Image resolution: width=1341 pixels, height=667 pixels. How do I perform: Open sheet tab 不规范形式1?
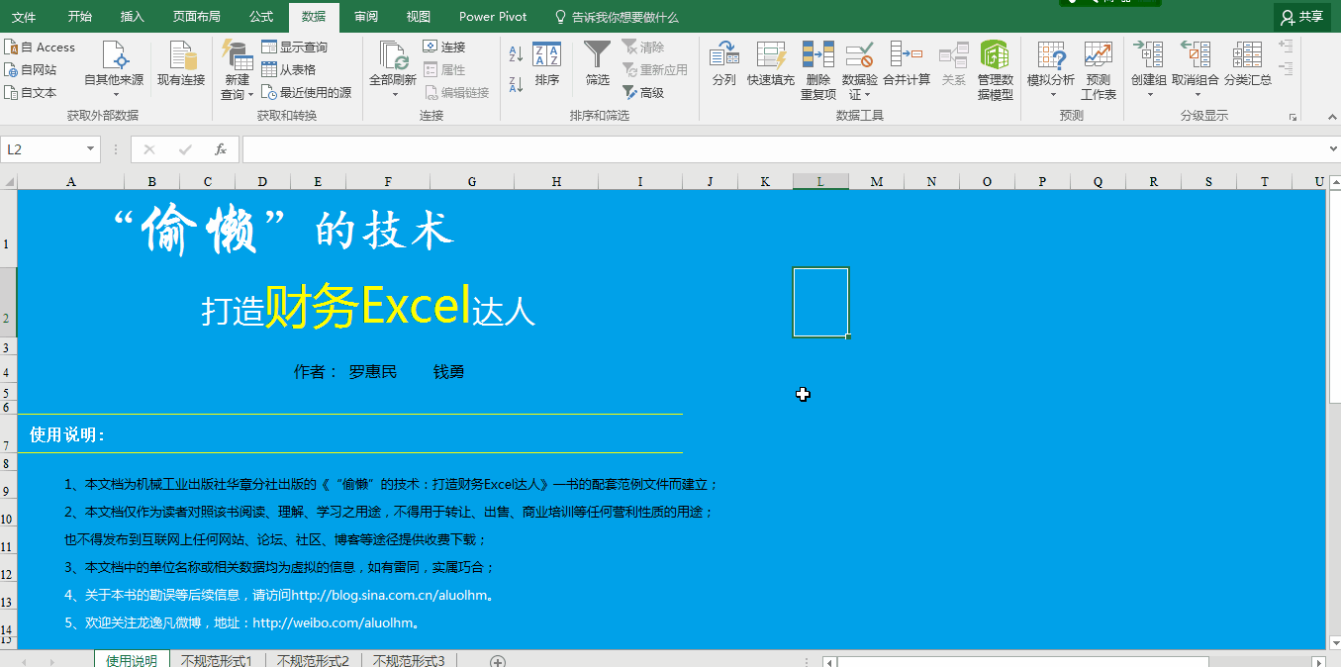[217, 660]
